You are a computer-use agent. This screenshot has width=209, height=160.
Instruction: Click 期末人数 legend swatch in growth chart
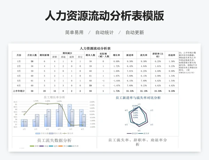[x=51, y=133]
